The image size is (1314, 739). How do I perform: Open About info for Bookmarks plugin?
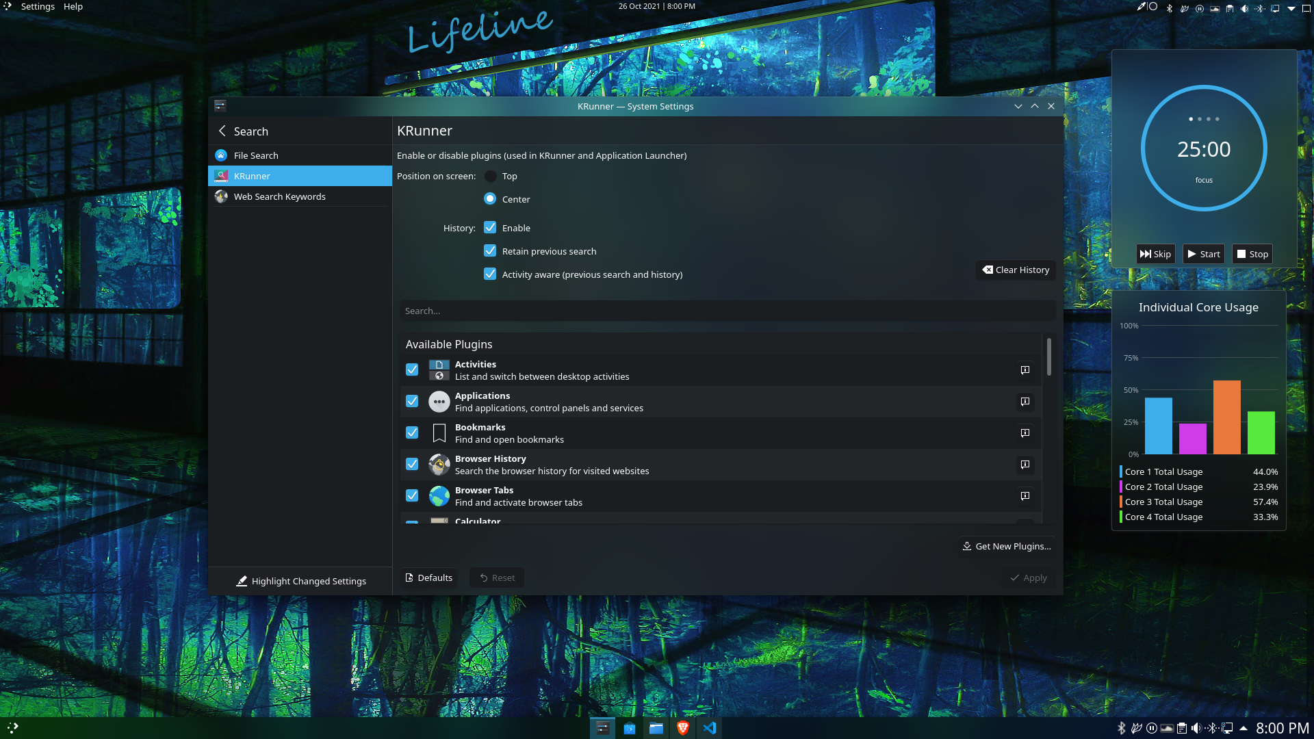tap(1025, 433)
